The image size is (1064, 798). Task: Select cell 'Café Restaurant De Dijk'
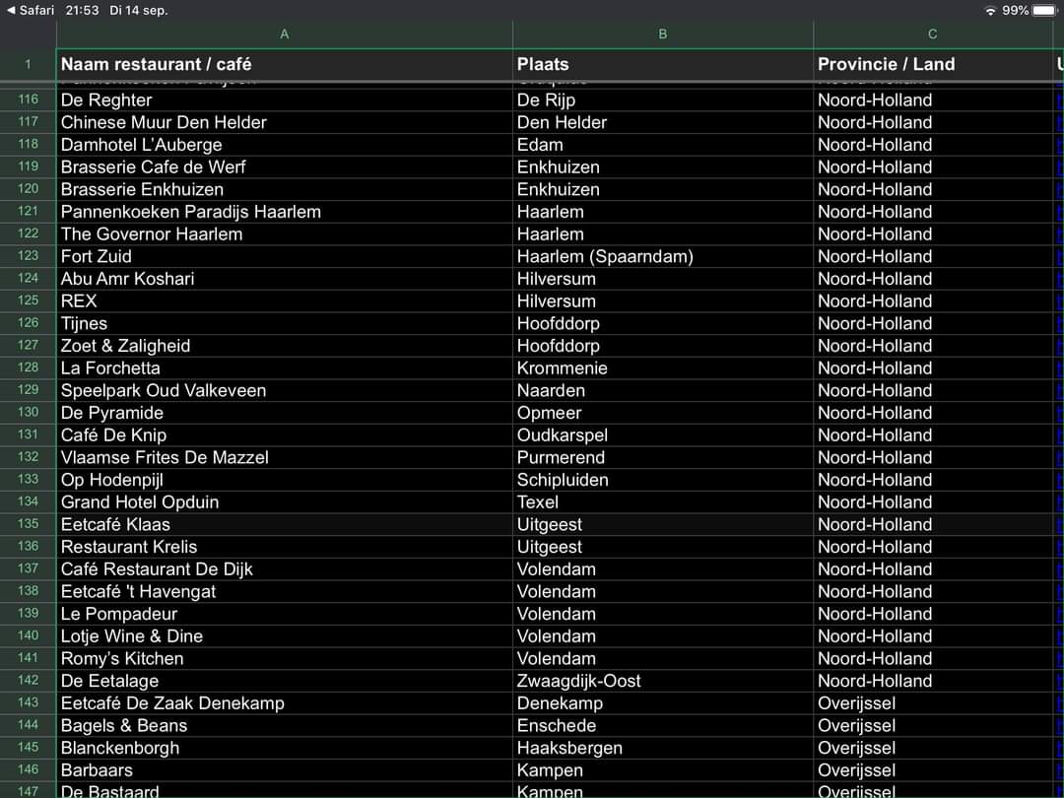(285, 569)
